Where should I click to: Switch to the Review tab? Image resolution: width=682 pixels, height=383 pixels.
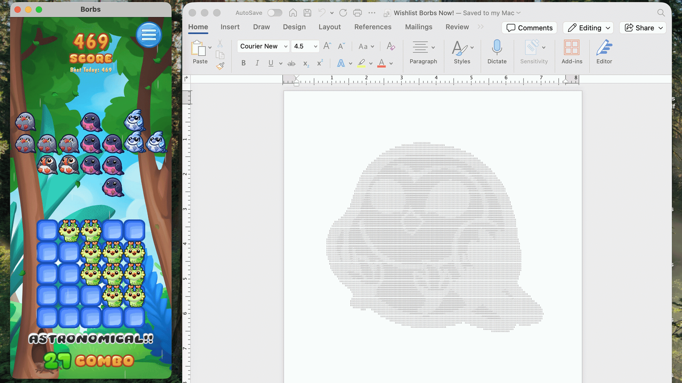pos(457,27)
